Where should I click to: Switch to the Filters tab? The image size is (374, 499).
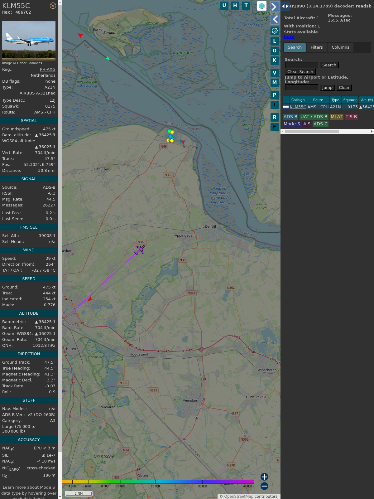pyautogui.click(x=316, y=47)
